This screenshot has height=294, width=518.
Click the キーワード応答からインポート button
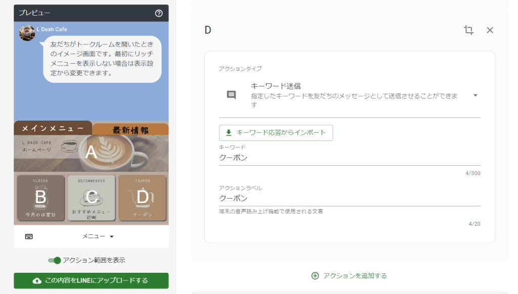click(x=276, y=133)
